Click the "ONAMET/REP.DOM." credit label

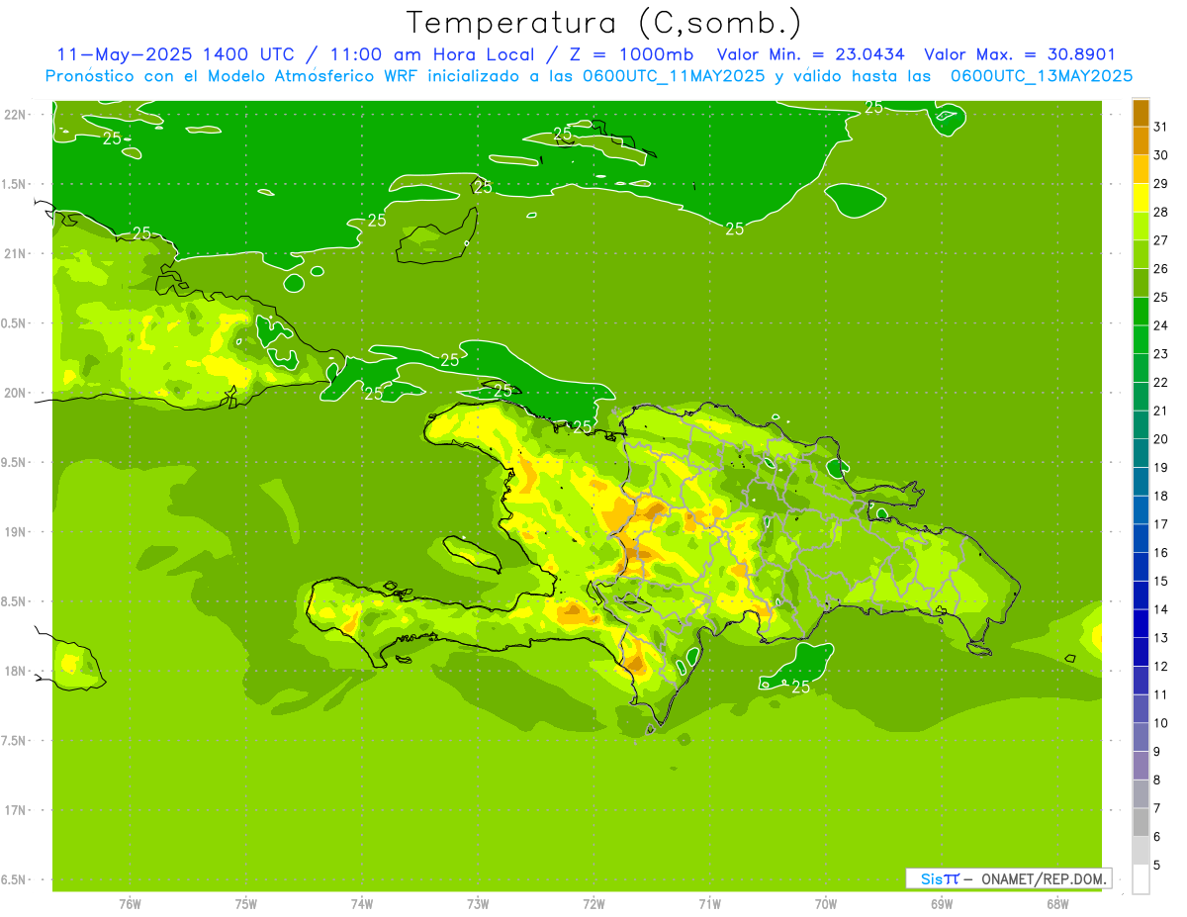coord(1045,878)
